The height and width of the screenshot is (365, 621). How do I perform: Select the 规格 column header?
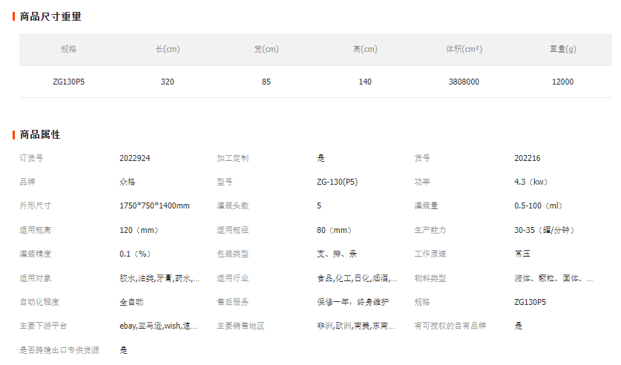[x=68, y=49]
